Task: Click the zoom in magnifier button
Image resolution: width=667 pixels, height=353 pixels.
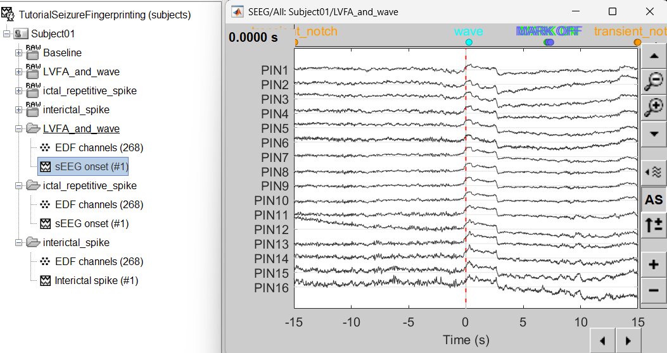Action: 653,108
